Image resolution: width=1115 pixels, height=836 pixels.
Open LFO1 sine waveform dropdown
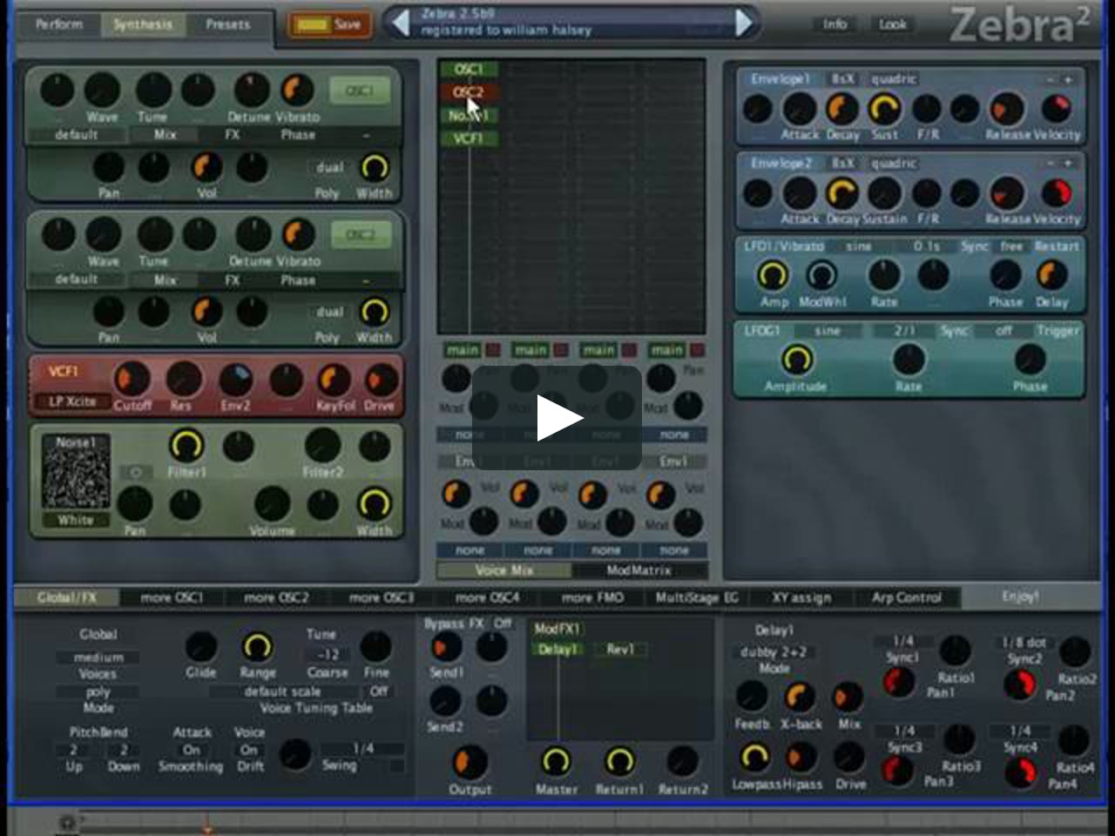[859, 246]
